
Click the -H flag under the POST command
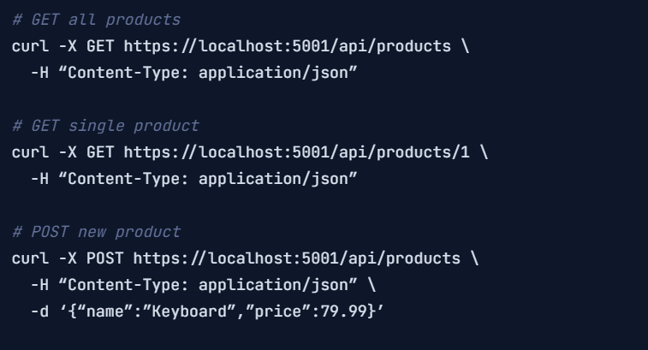40,285
